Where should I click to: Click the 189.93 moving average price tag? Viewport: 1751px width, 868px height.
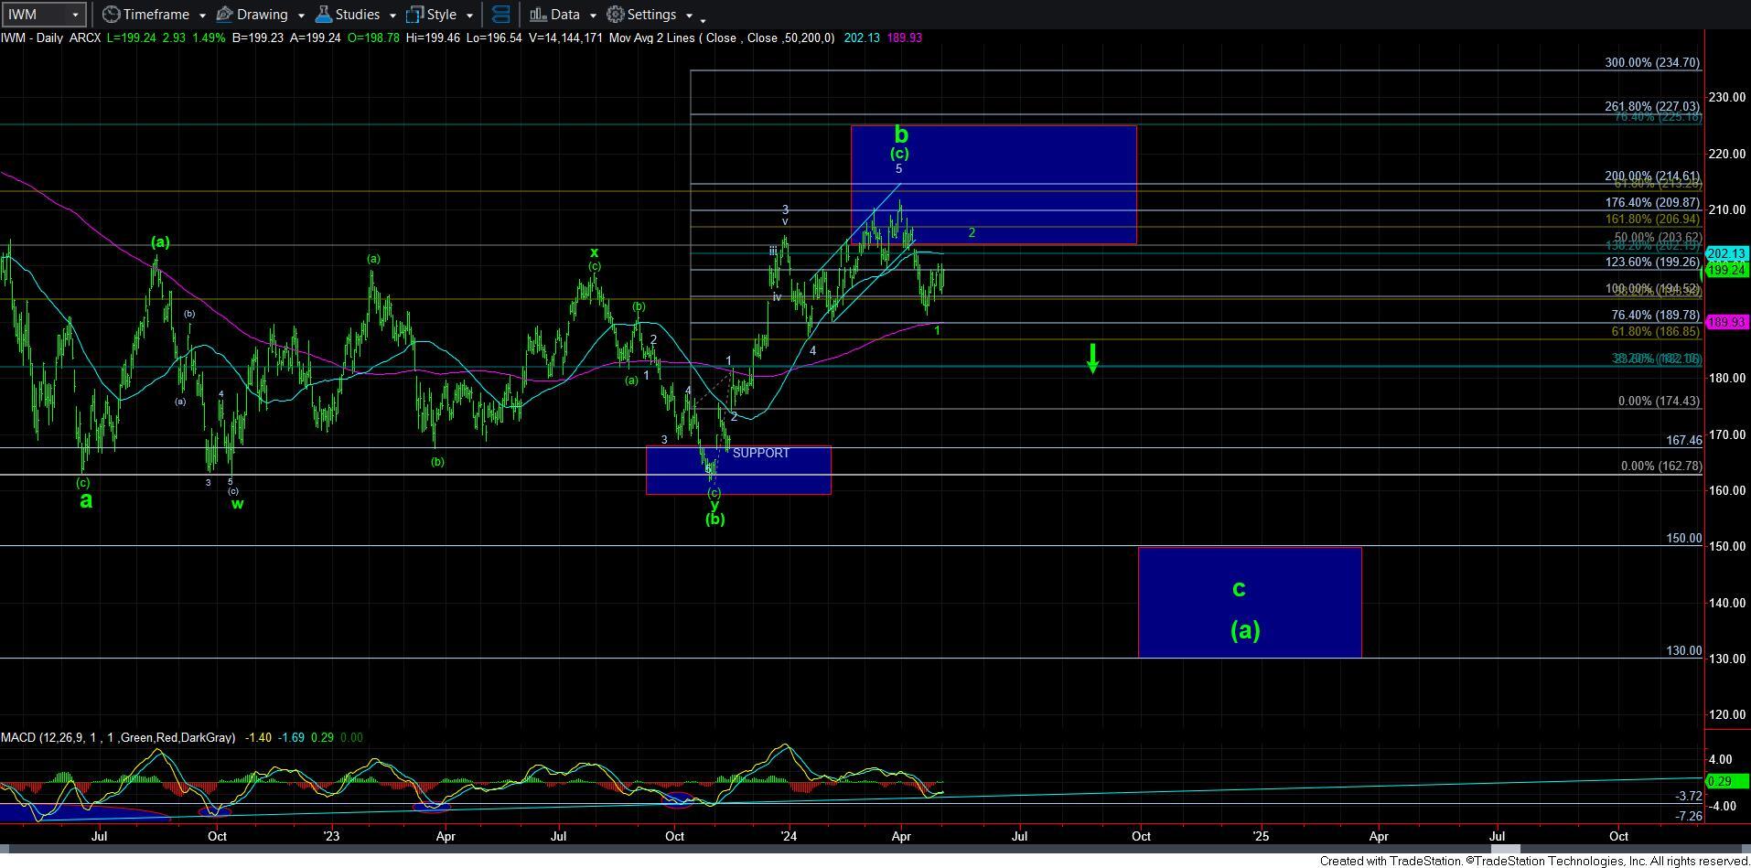point(1727,322)
